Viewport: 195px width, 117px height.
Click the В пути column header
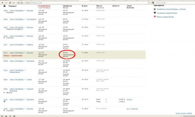point(85,6)
